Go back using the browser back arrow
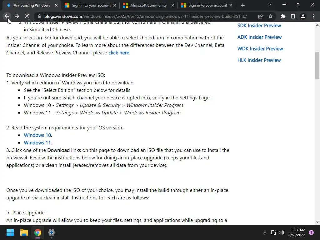320x240 pixels. (x=7, y=16)
